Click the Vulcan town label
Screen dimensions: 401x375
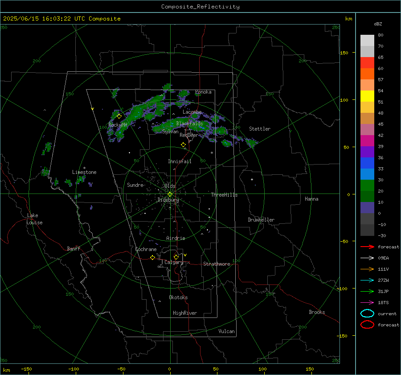[x=226, y=331]
